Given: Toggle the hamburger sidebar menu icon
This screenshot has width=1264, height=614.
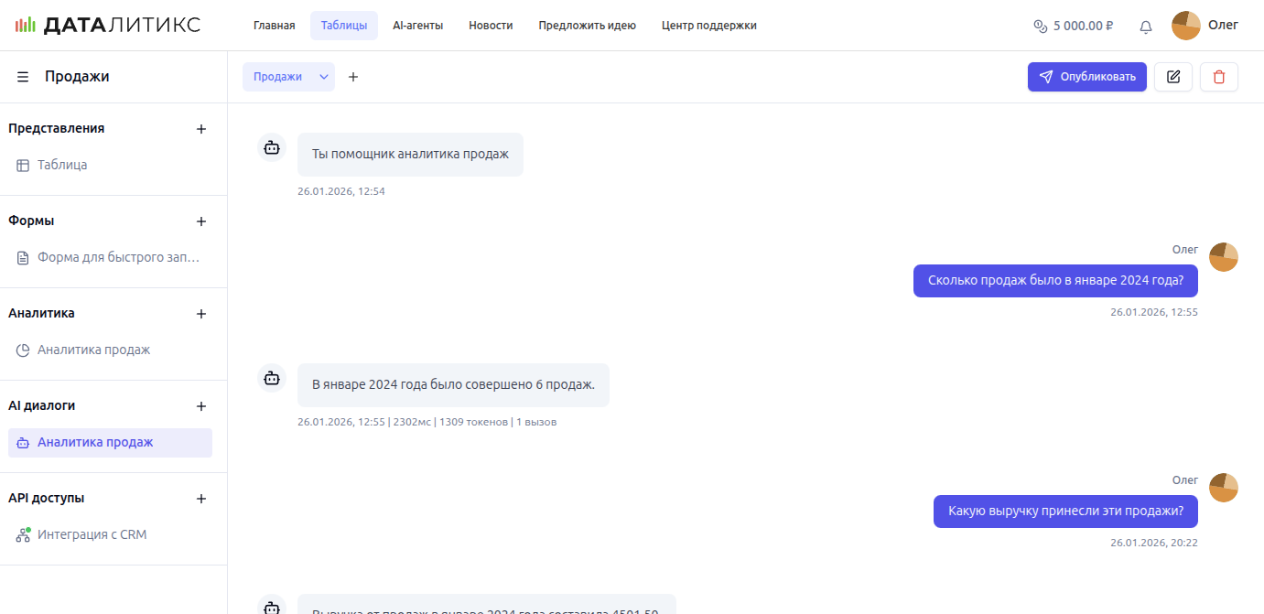Looking at the screenshot, I should pyautogui.click(x=23, y=77).
